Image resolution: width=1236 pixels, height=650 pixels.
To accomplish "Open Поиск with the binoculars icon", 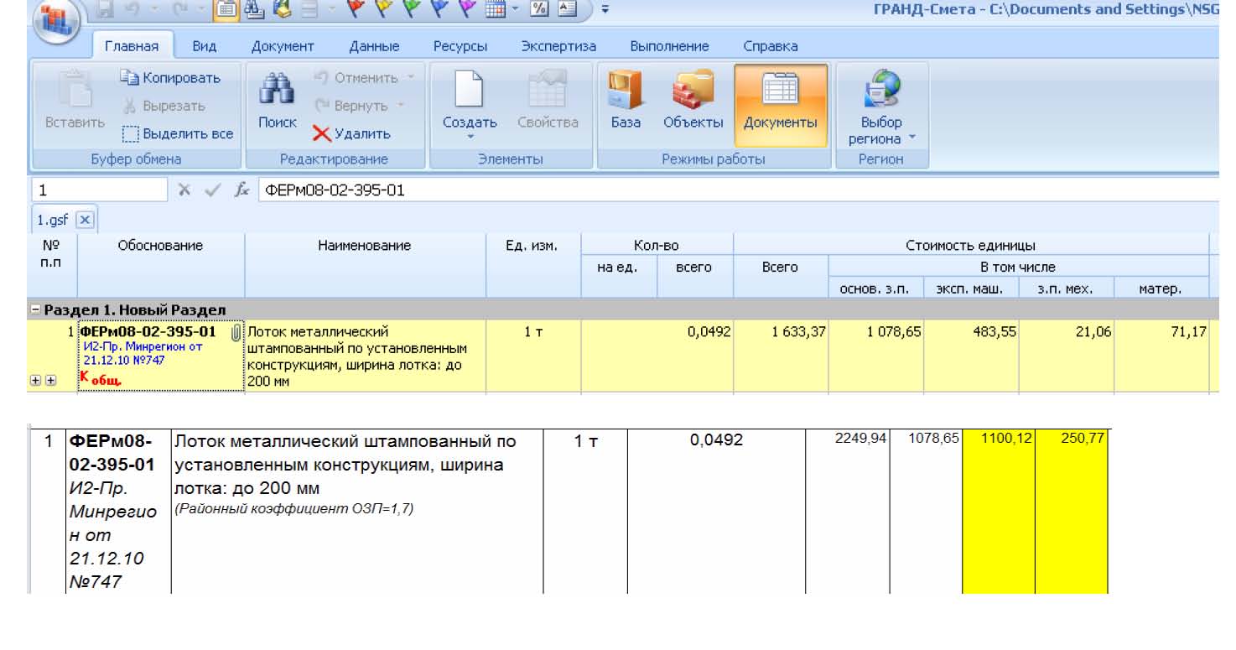I will tap(277, 103).
